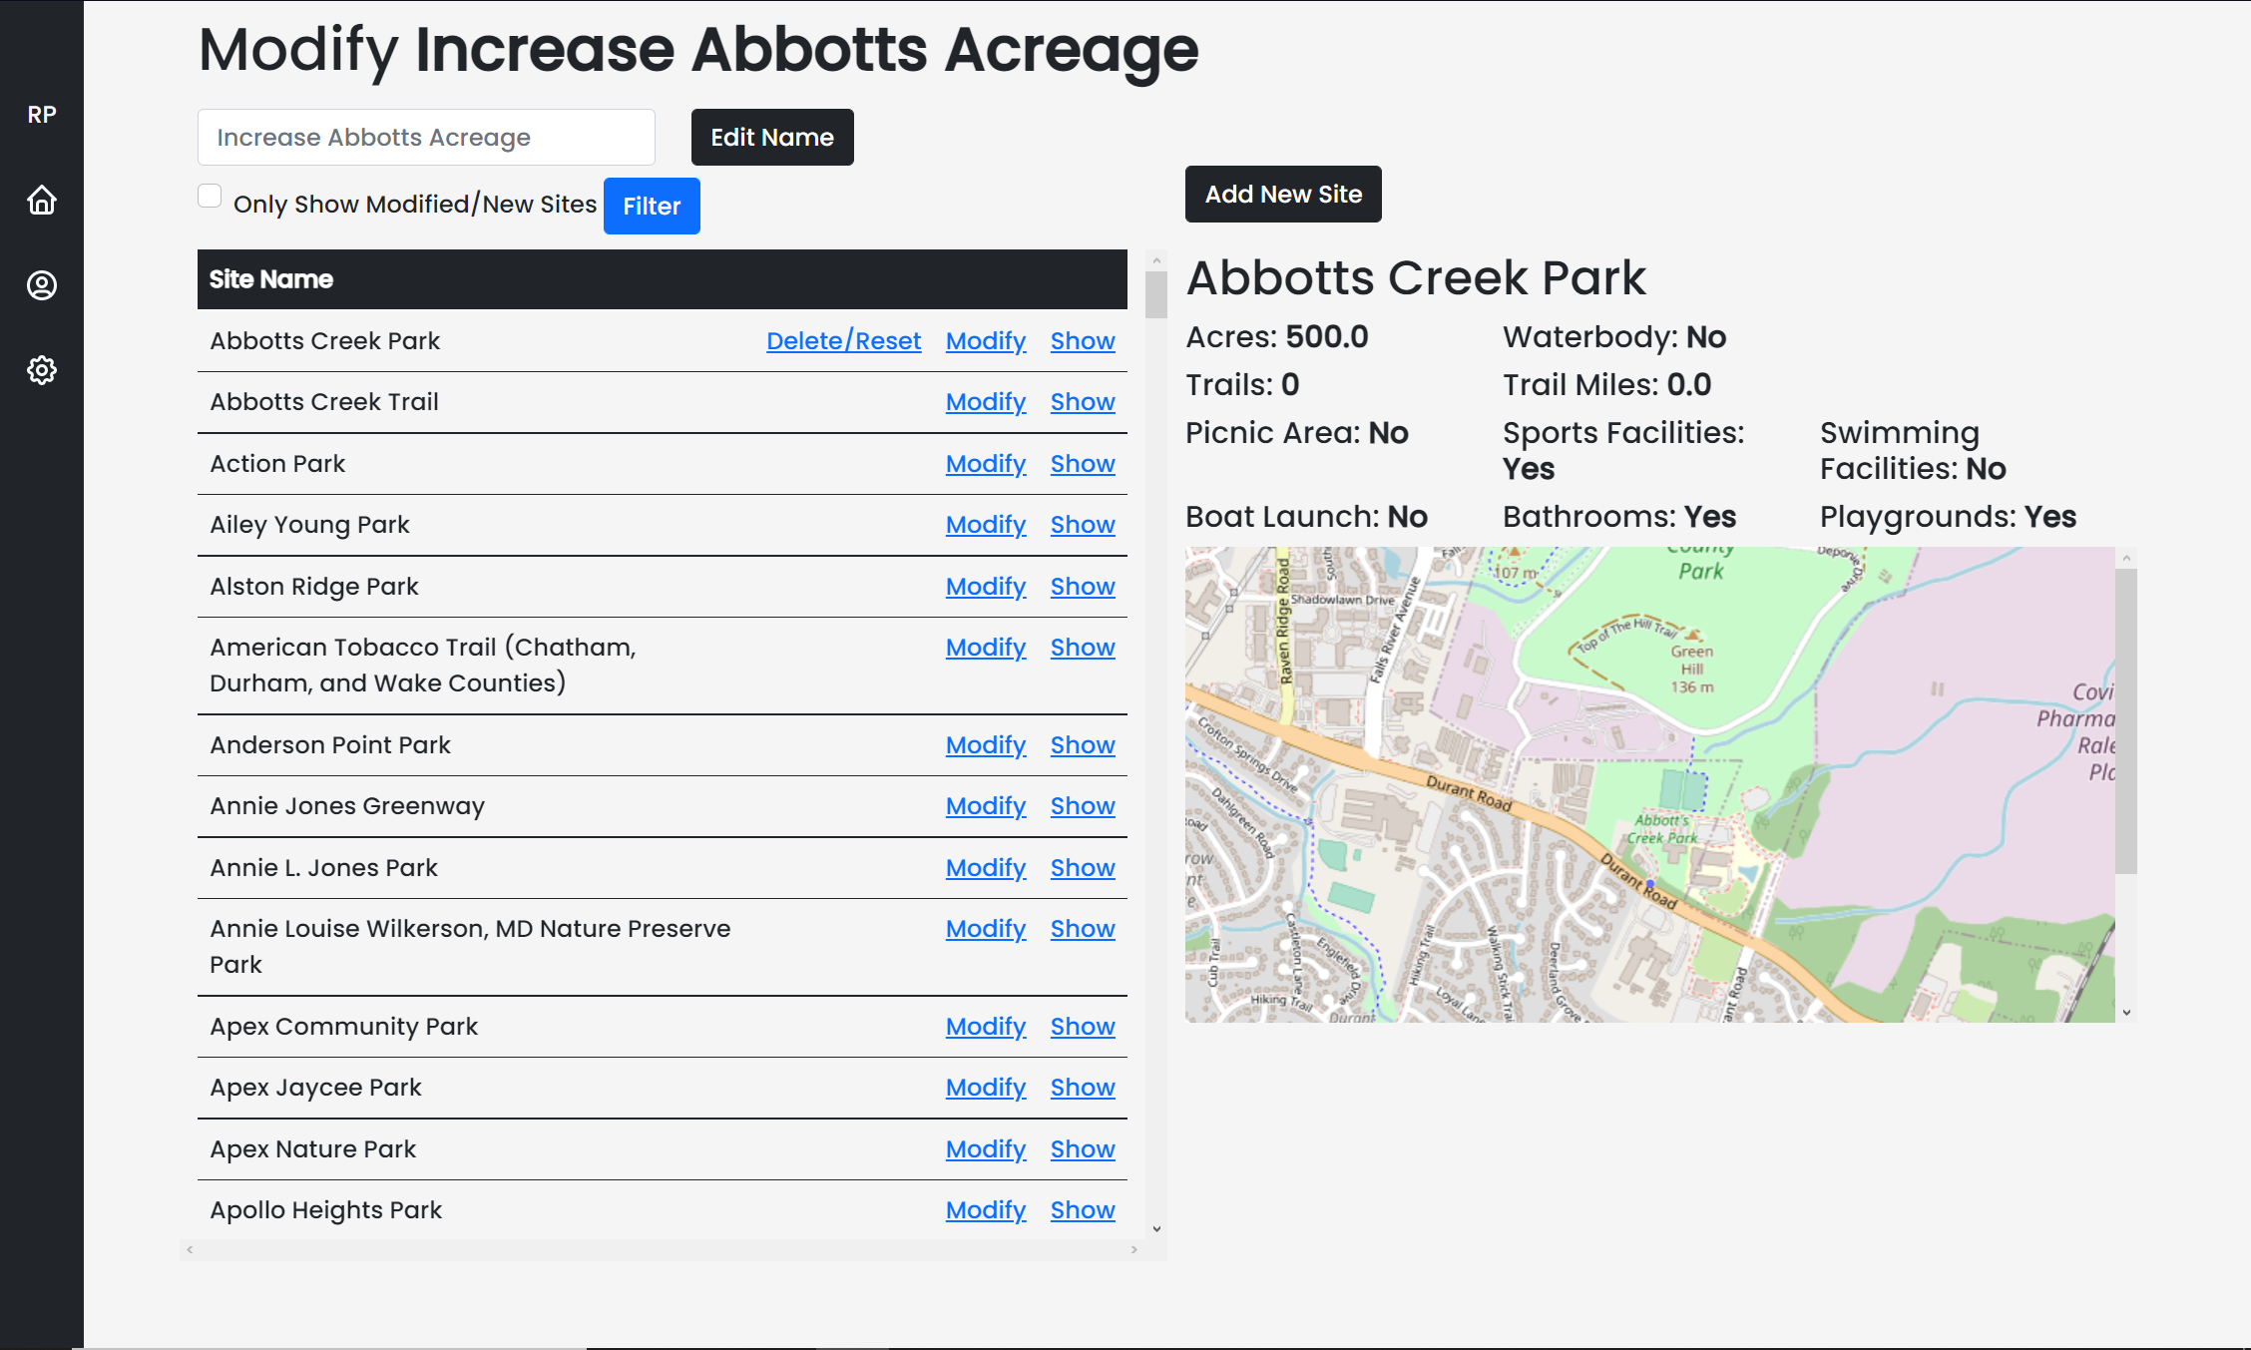Click Delete/Reset for Abbotts Creek Park
Screen dimensions: 2251x1350
pyautogui.click(x=842, y=341)
